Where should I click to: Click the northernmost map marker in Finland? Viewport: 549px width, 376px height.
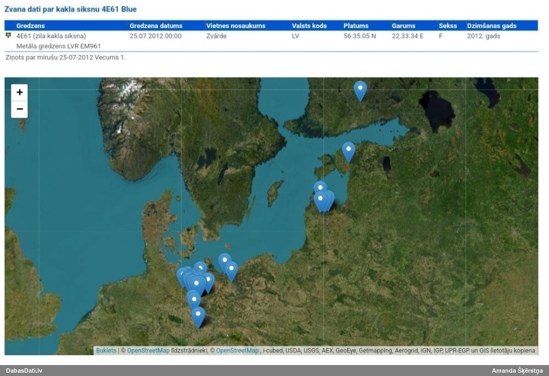point(360,89)
